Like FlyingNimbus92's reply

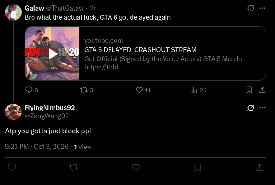click(x=136, y=168)
